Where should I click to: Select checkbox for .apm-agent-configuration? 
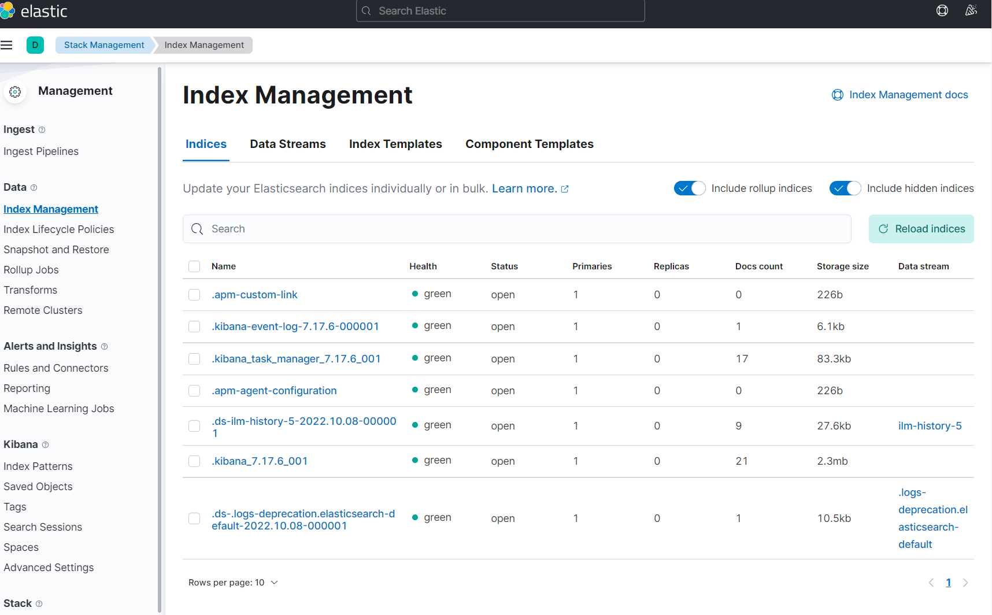coord(194,391)
